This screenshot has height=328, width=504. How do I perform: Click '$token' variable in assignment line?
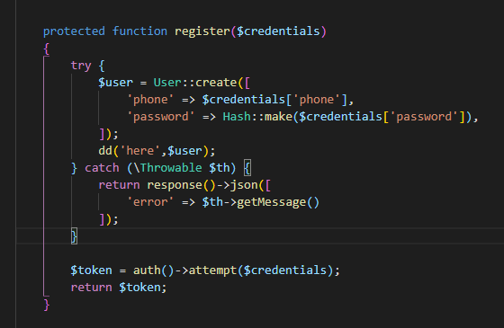coord(91,270)
